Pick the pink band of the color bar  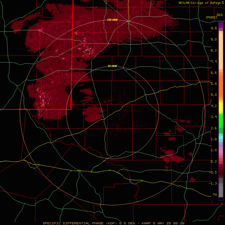(x=221, y=151)
